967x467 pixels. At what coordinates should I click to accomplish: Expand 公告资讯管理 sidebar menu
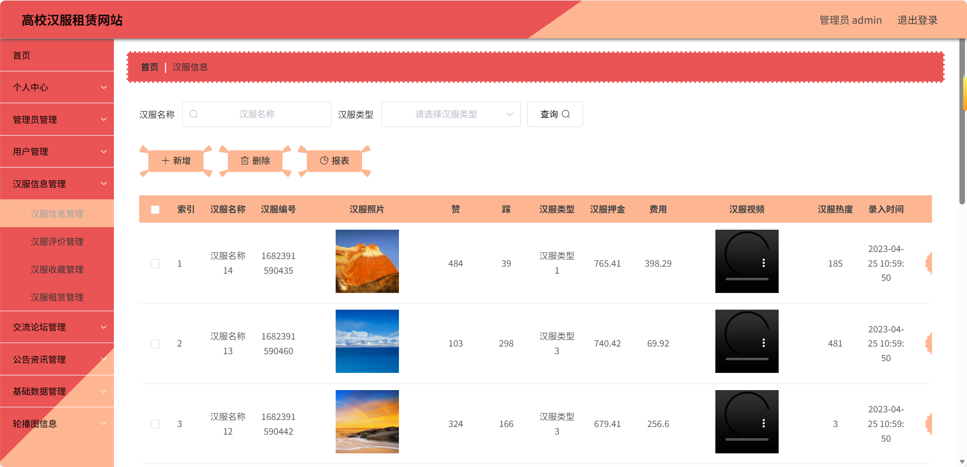[x=57, y=359]
